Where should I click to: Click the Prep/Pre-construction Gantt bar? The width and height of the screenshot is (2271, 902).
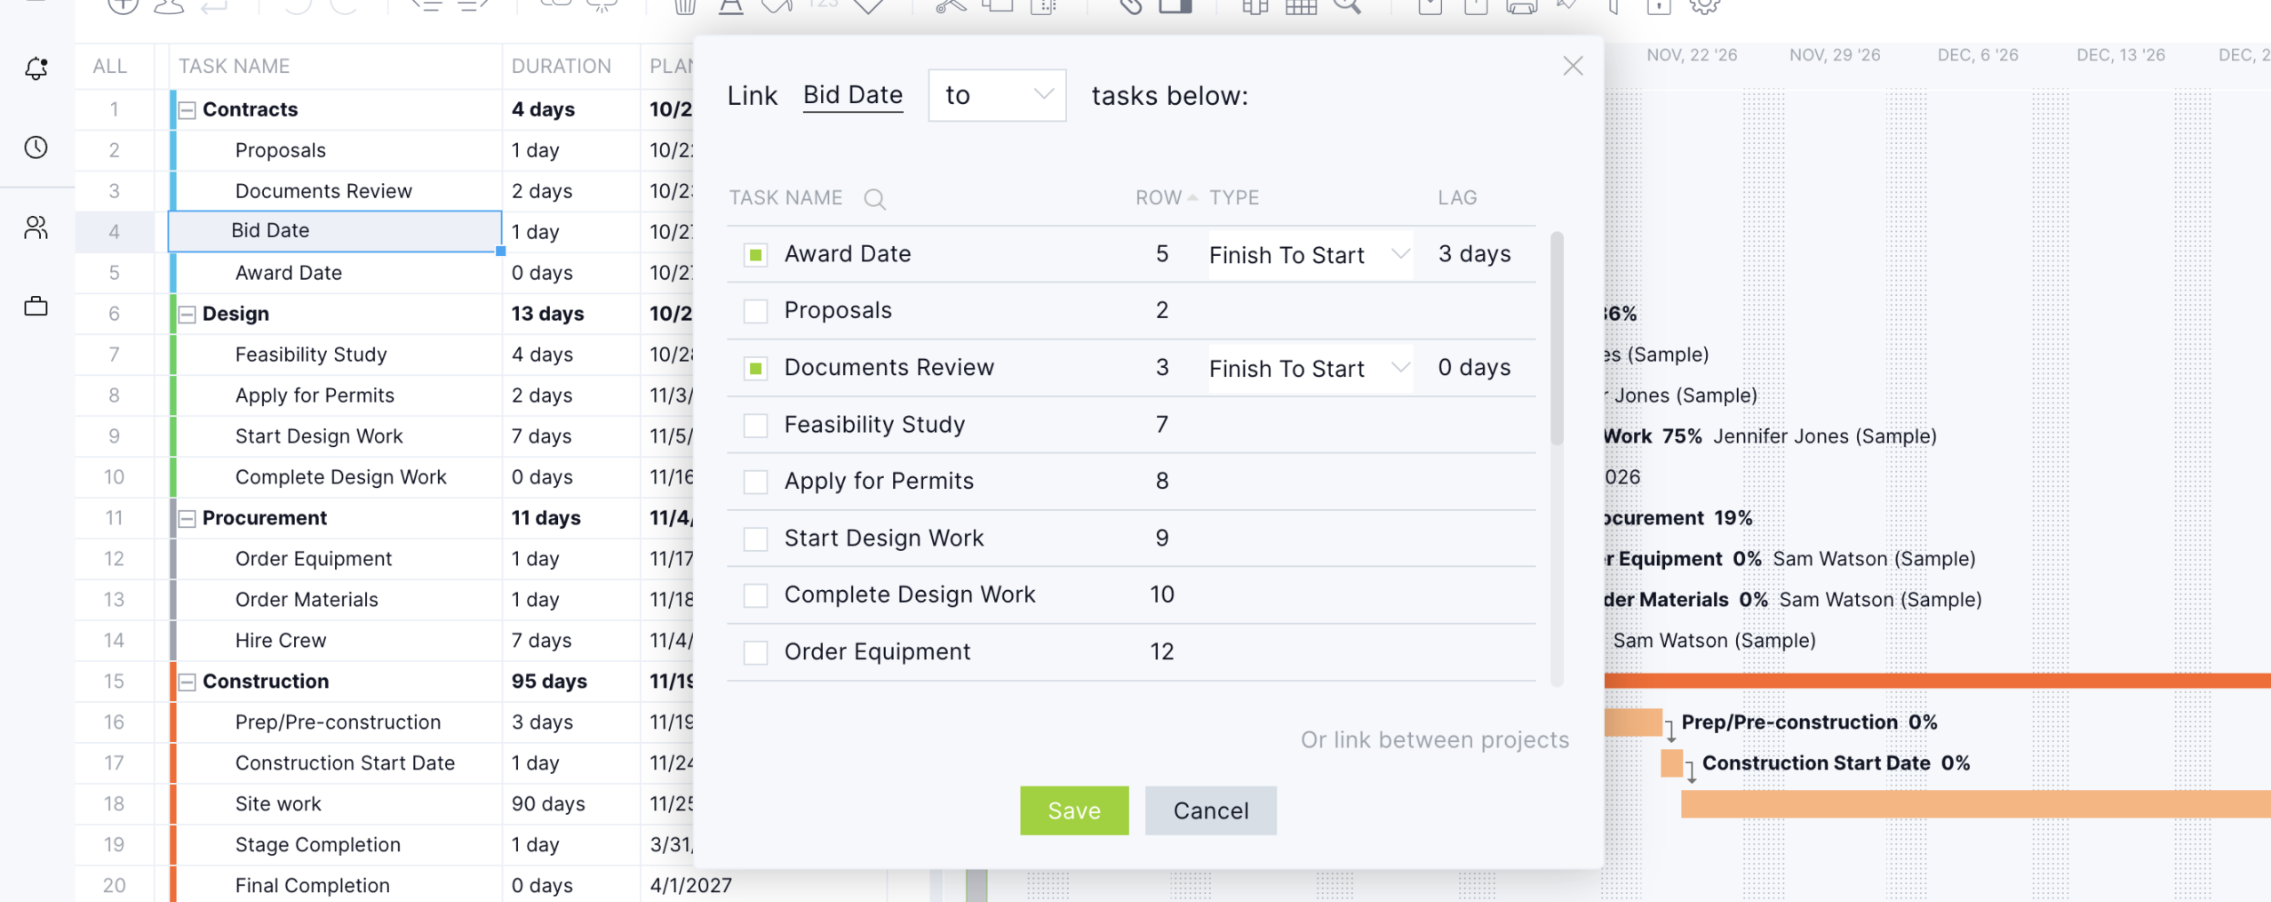click(1633, 722)
